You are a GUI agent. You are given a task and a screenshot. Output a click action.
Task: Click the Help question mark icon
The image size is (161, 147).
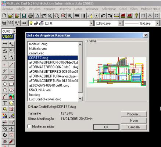[136, 16]
